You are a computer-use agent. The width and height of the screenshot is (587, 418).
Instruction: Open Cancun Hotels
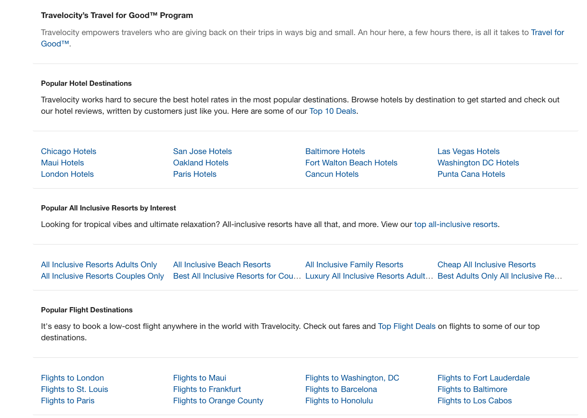(x=332, y=174)
